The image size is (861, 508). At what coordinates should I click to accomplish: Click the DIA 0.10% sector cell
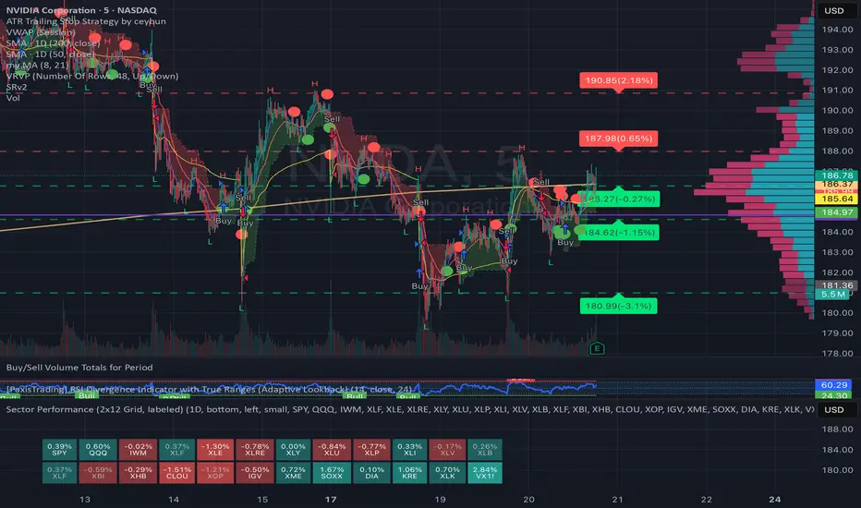pos(371,473)
